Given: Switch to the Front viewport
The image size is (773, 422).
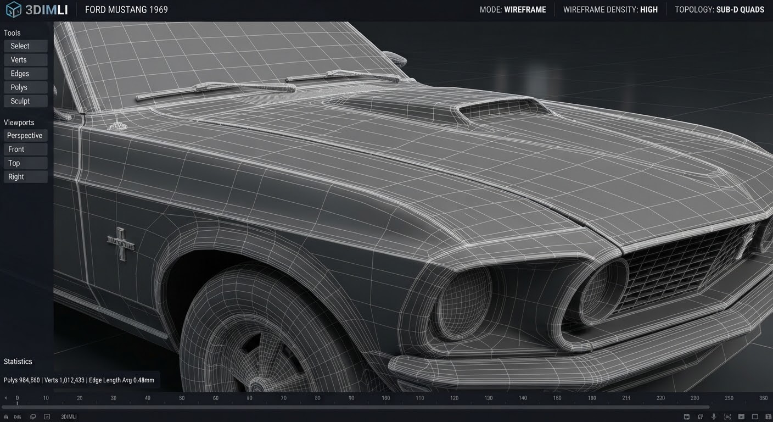Looking at the screenshot, I should (25, 149).
